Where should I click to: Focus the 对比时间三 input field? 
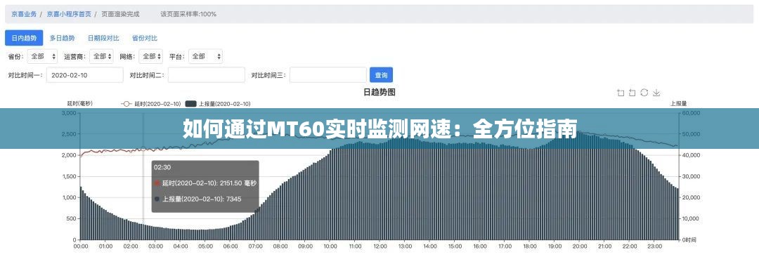(x=327, y=75)
